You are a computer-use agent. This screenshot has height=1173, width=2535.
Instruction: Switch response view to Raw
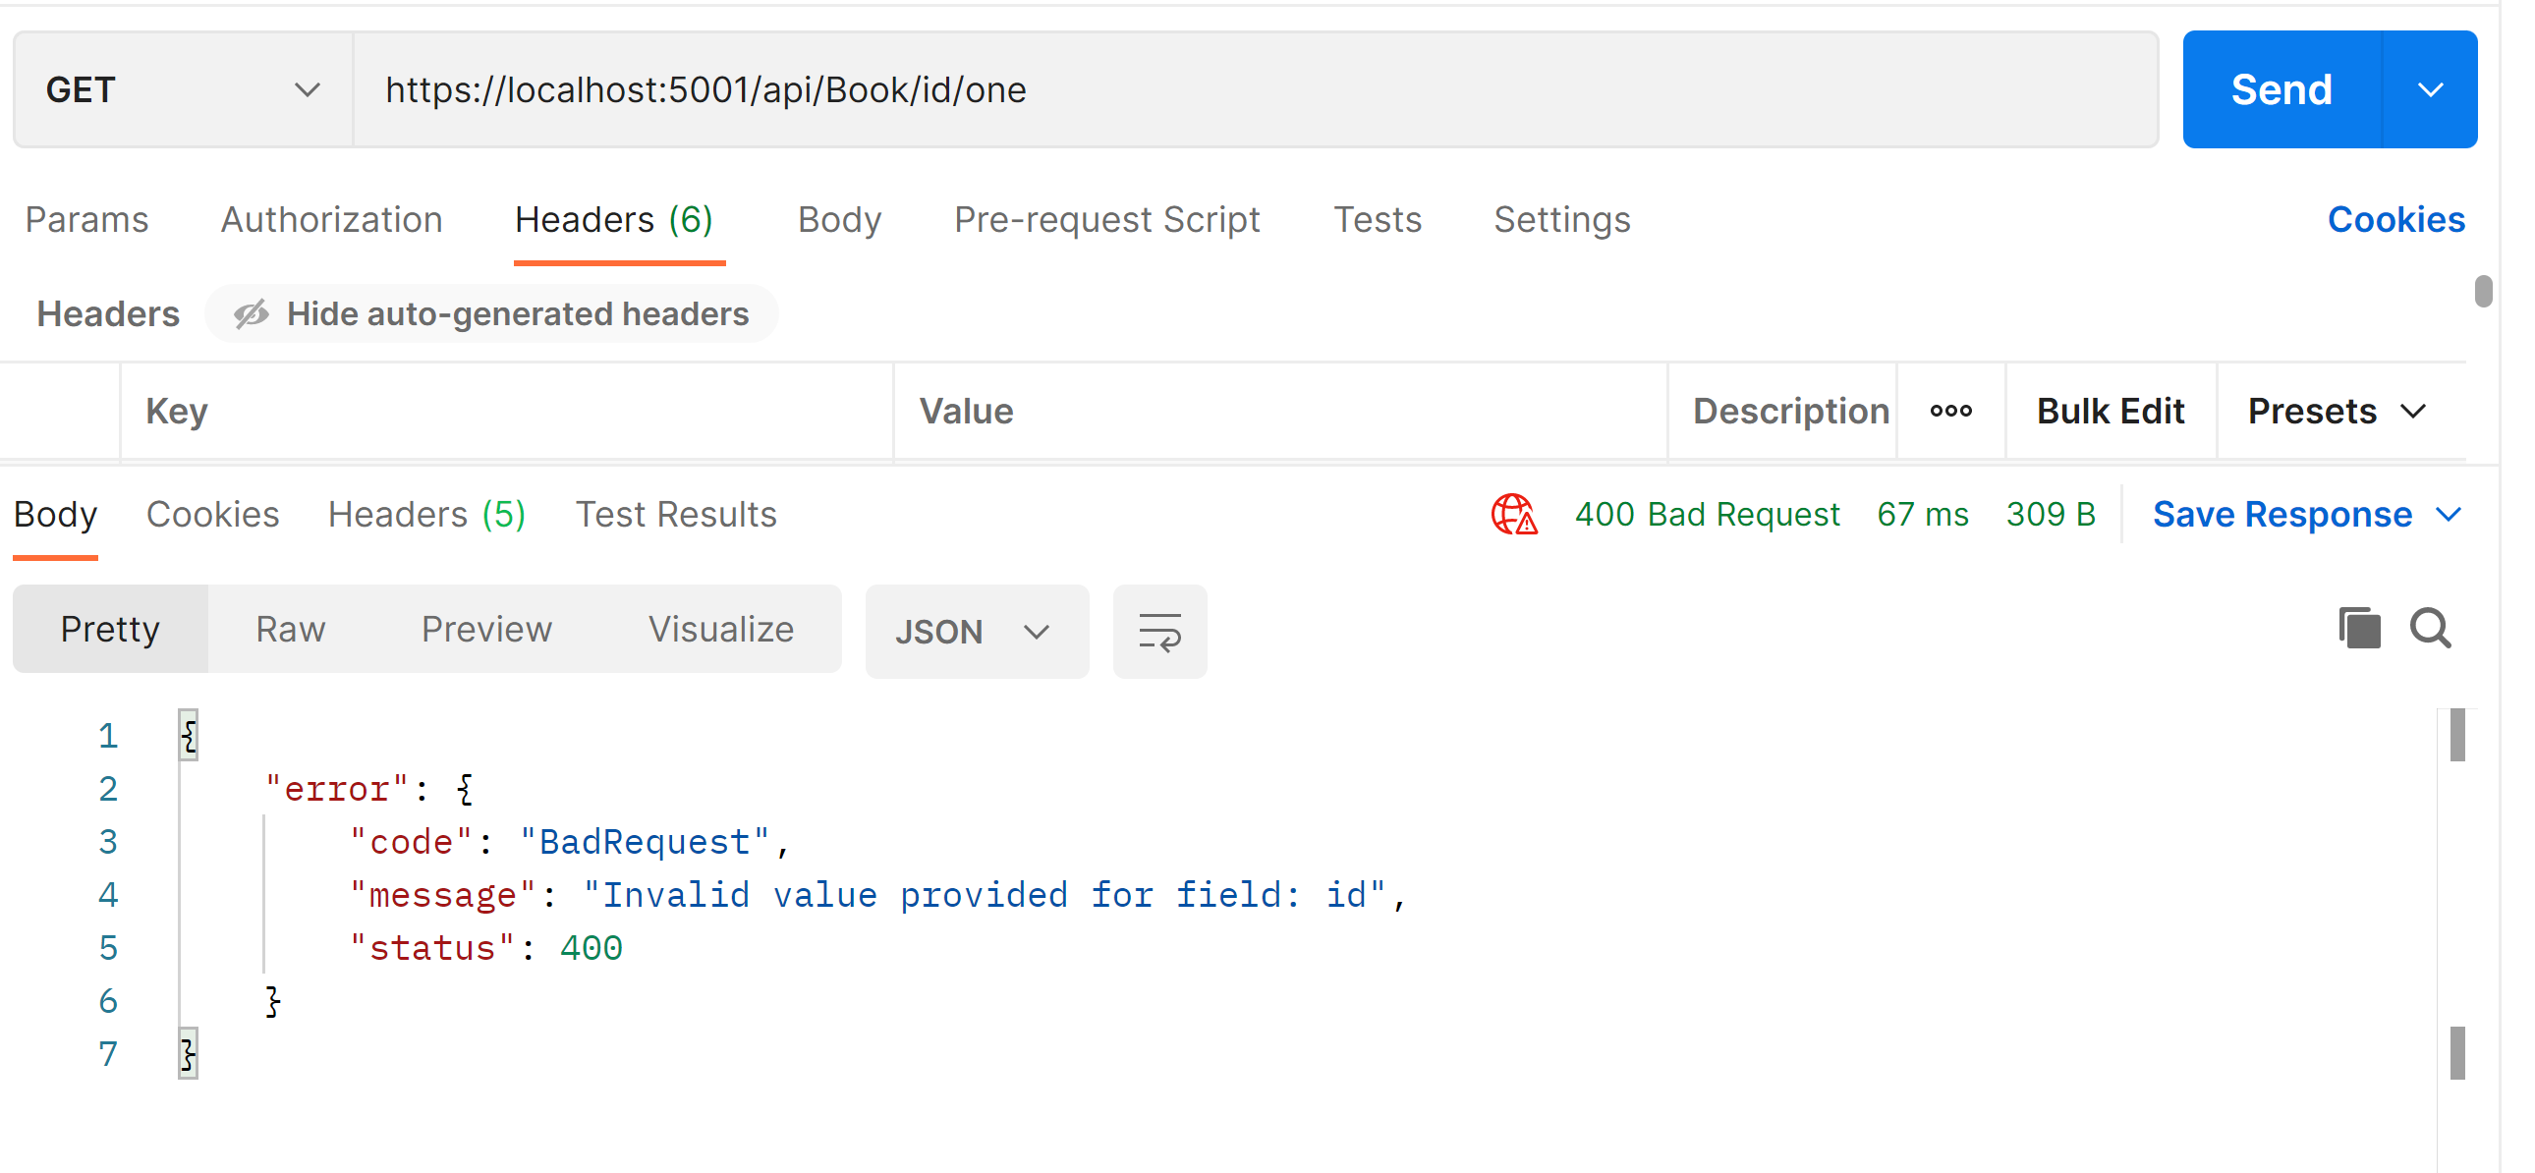[290, 629]
